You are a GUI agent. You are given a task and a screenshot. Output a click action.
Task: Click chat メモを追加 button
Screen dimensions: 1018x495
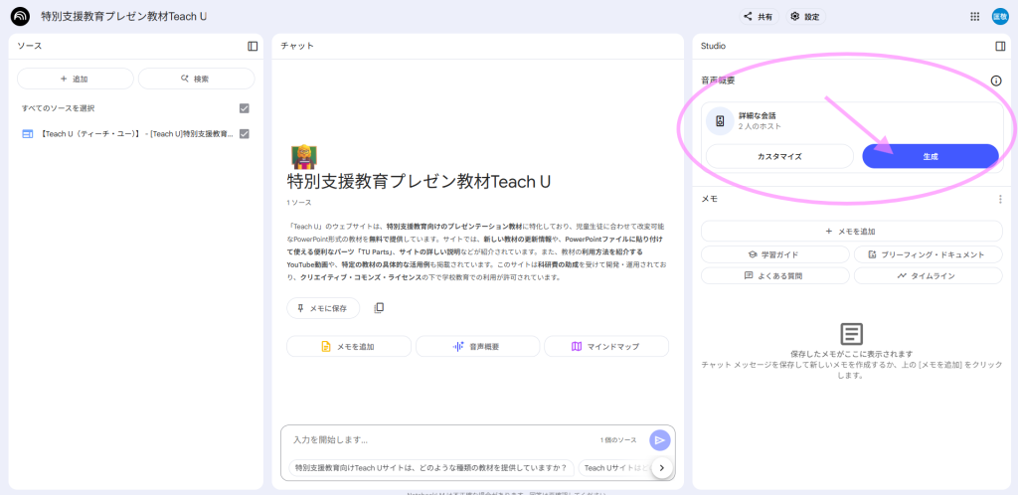[x=349, y=347]
